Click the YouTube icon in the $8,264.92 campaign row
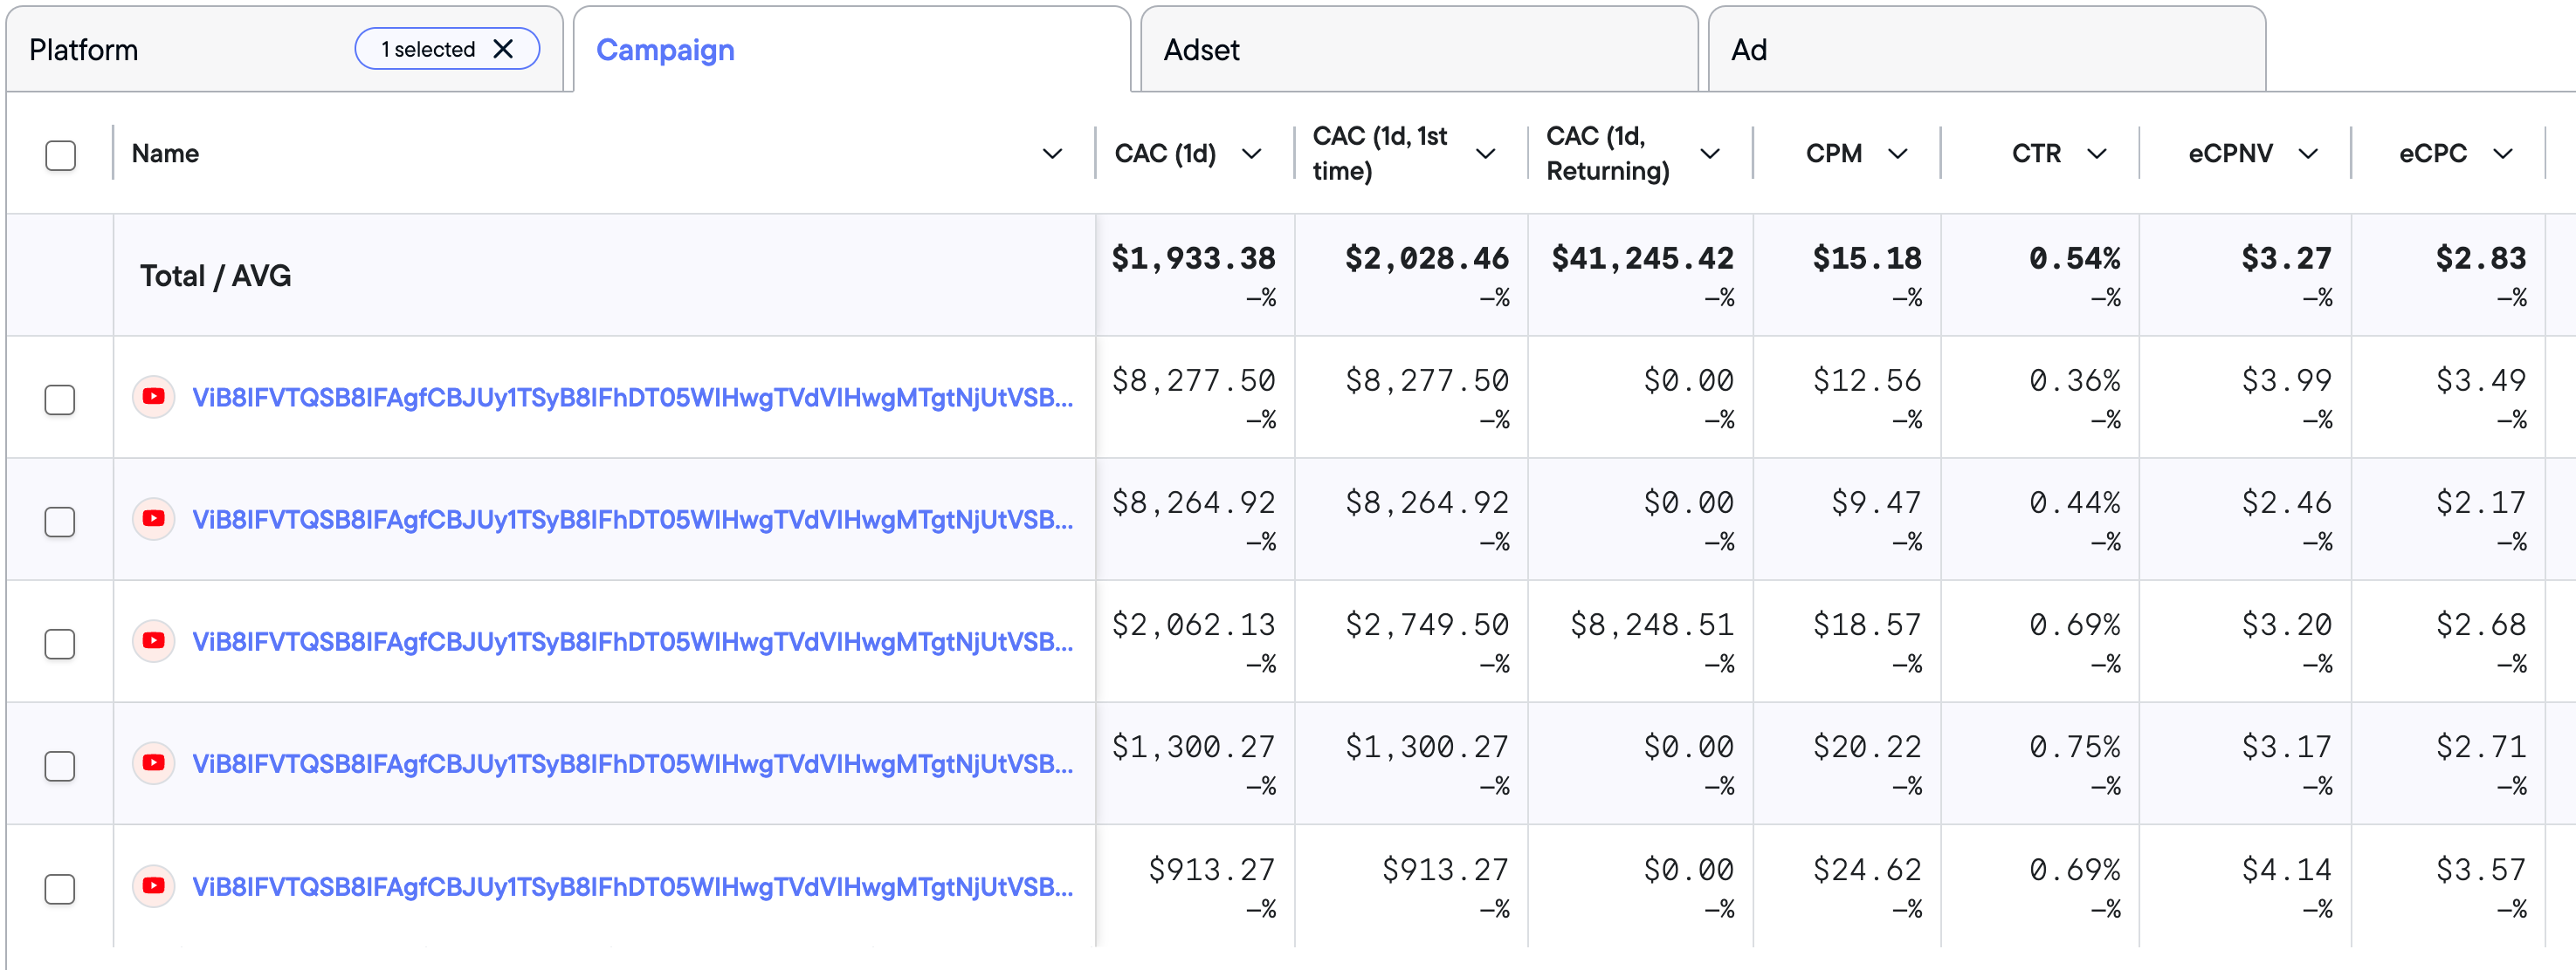 (x=154, y=518)
